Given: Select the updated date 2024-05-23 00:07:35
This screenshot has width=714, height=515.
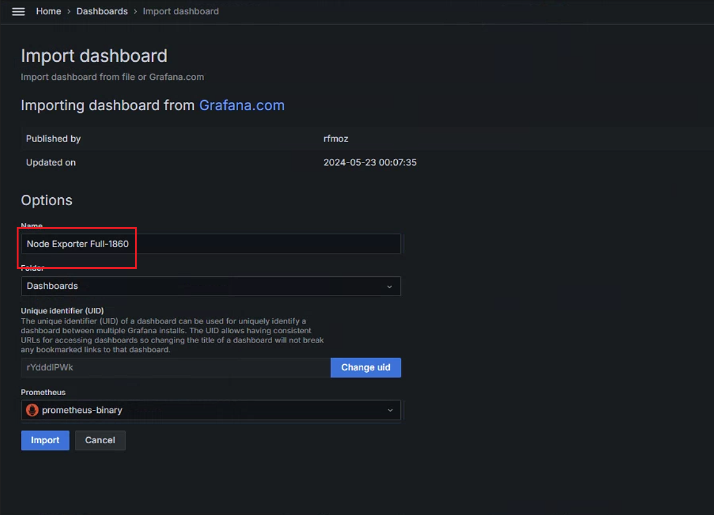Looking at the screenshot, I should pos(370,163).
